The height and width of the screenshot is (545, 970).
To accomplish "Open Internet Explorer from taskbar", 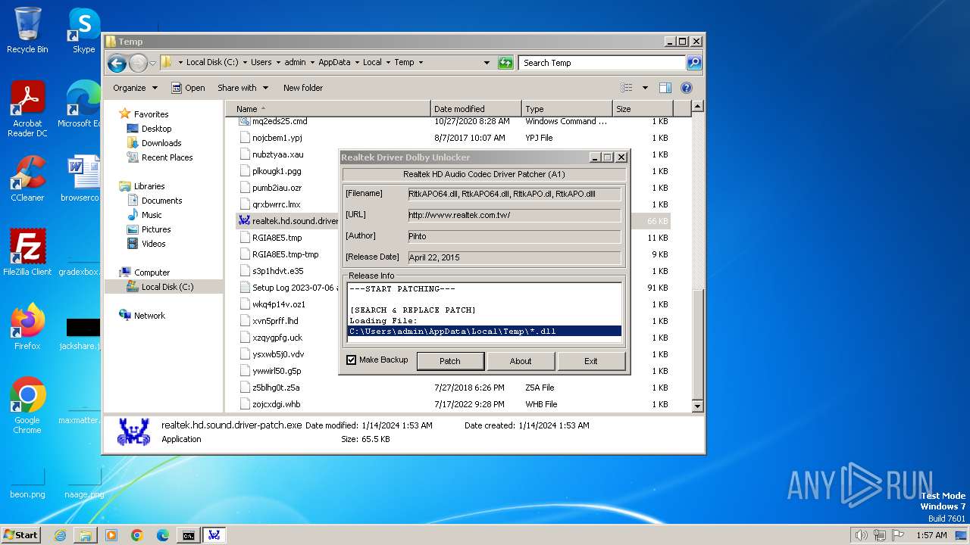I will [60, 535].
